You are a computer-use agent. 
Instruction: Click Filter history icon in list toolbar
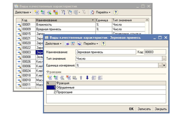76,12
